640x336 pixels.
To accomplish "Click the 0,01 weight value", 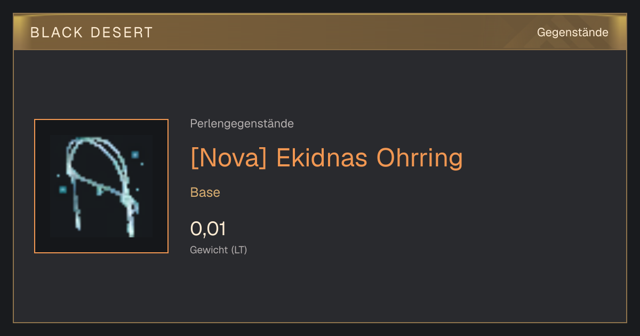I will tap(208, 229).
